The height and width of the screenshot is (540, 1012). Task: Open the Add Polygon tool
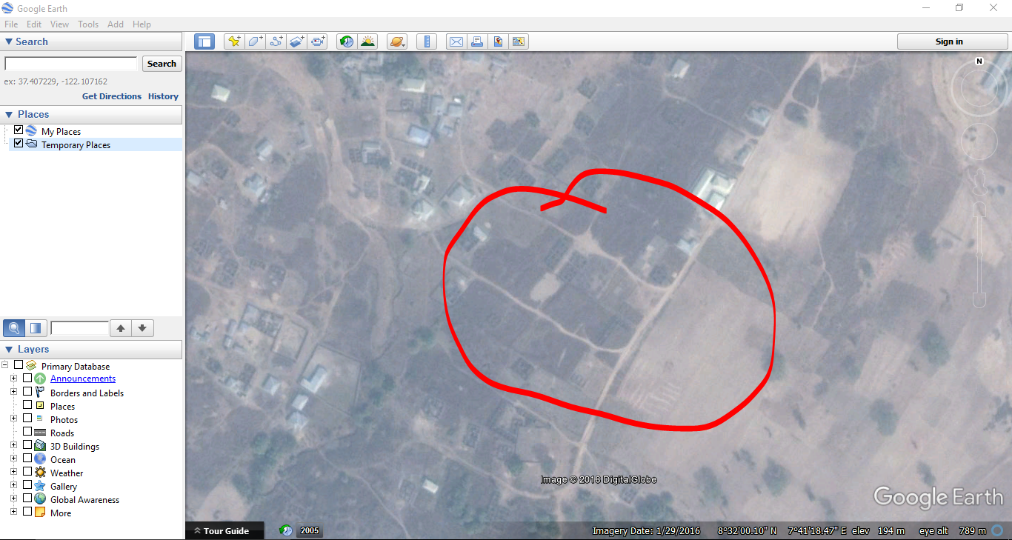pyautogui.click(x=255, y=41)
